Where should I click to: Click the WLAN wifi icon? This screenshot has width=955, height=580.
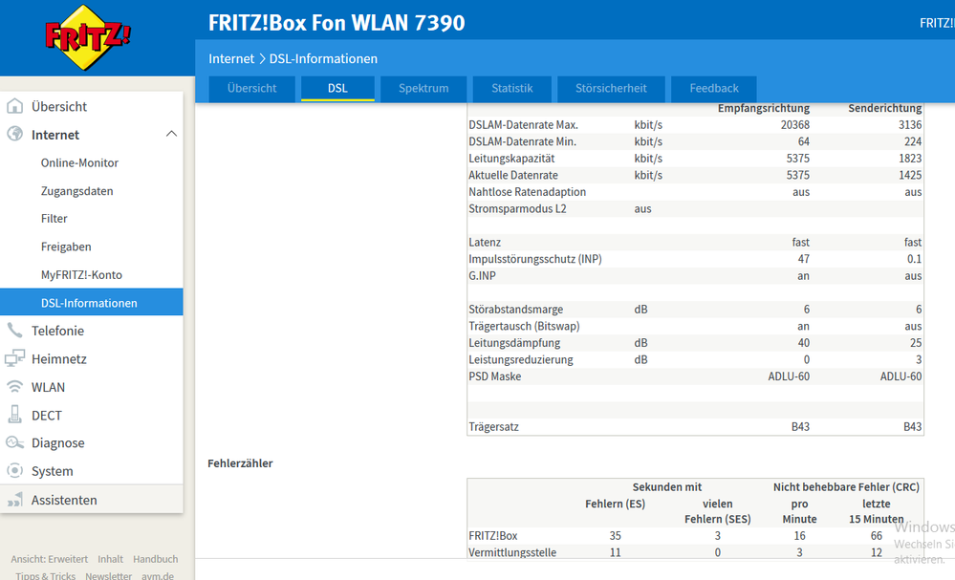[14, 386]
